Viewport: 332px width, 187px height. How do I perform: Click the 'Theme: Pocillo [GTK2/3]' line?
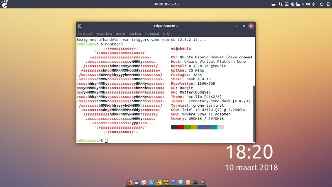click(196, 97)
